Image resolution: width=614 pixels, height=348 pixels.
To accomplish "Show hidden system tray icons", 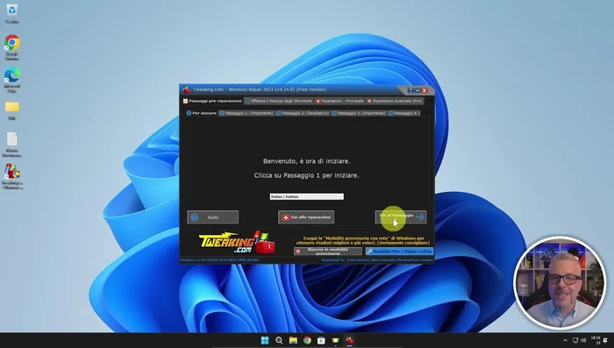I will 565,340.
